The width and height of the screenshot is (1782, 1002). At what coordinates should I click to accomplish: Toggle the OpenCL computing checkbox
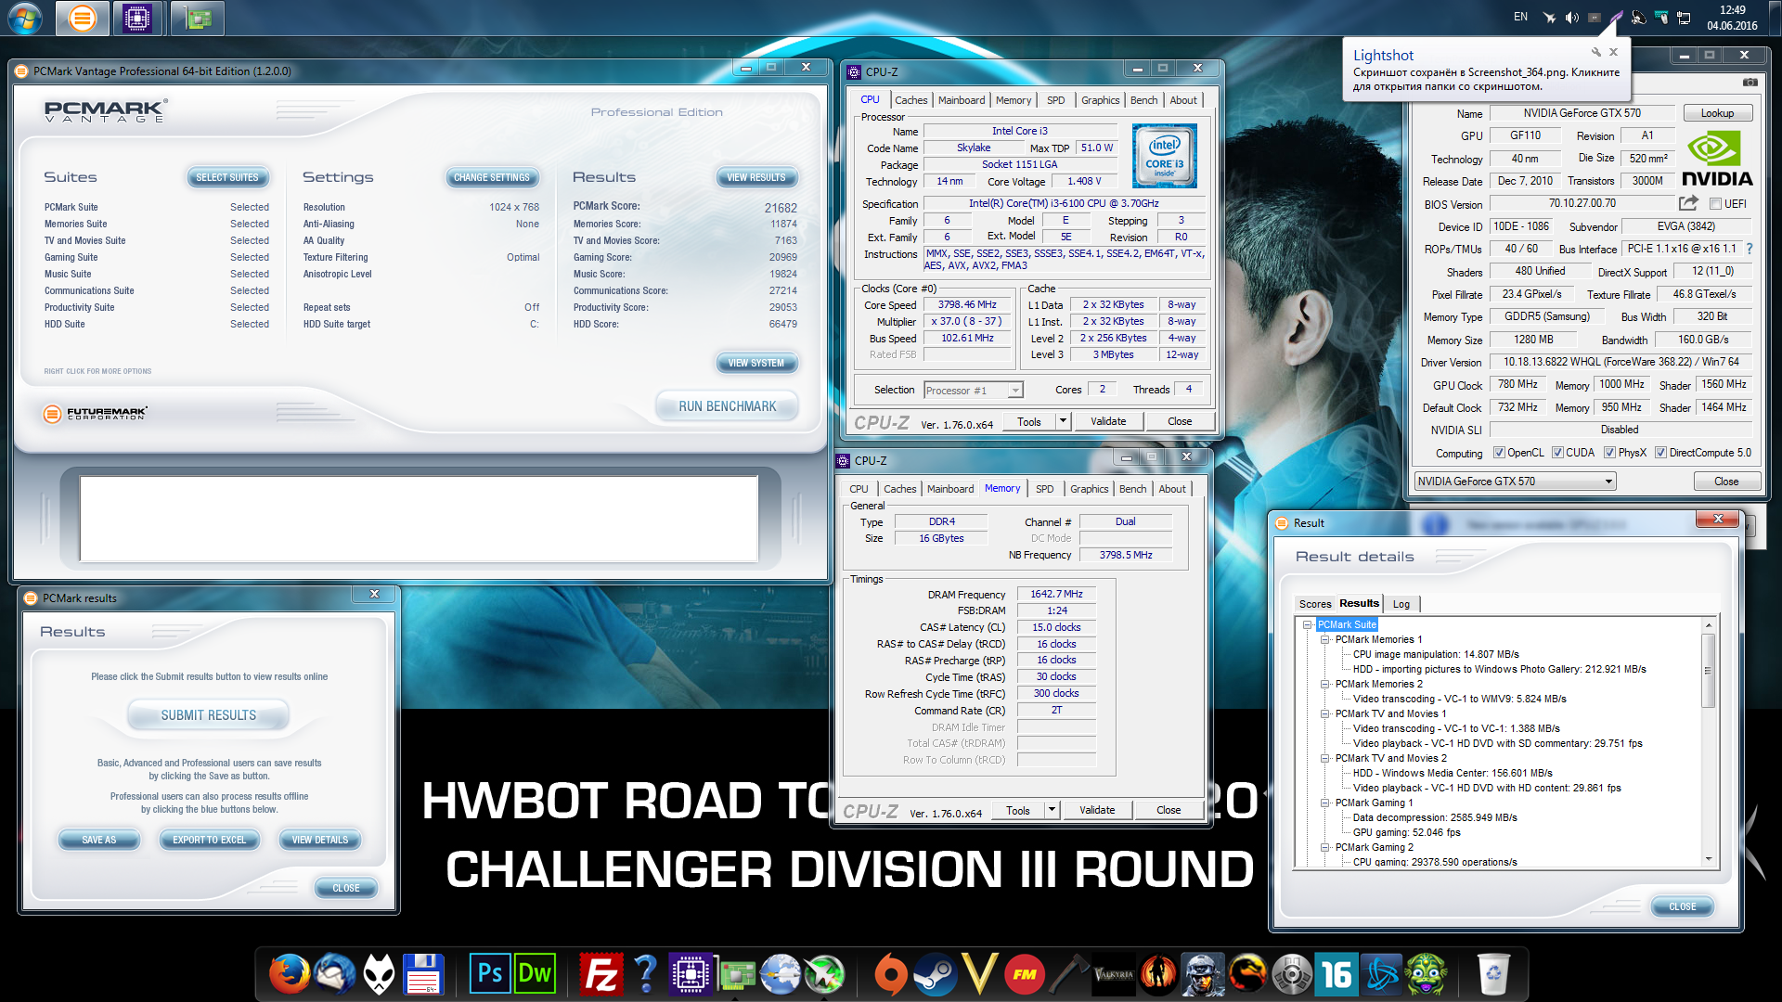click(1499, 453)
